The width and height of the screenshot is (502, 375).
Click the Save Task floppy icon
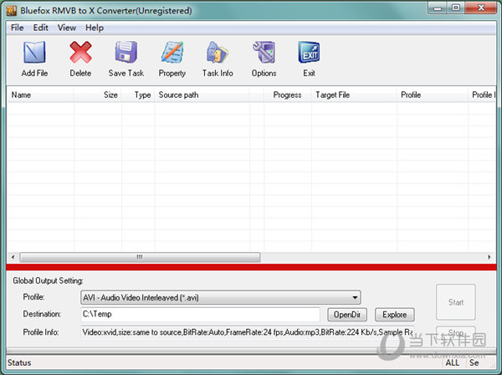click(x=126, y=52)
